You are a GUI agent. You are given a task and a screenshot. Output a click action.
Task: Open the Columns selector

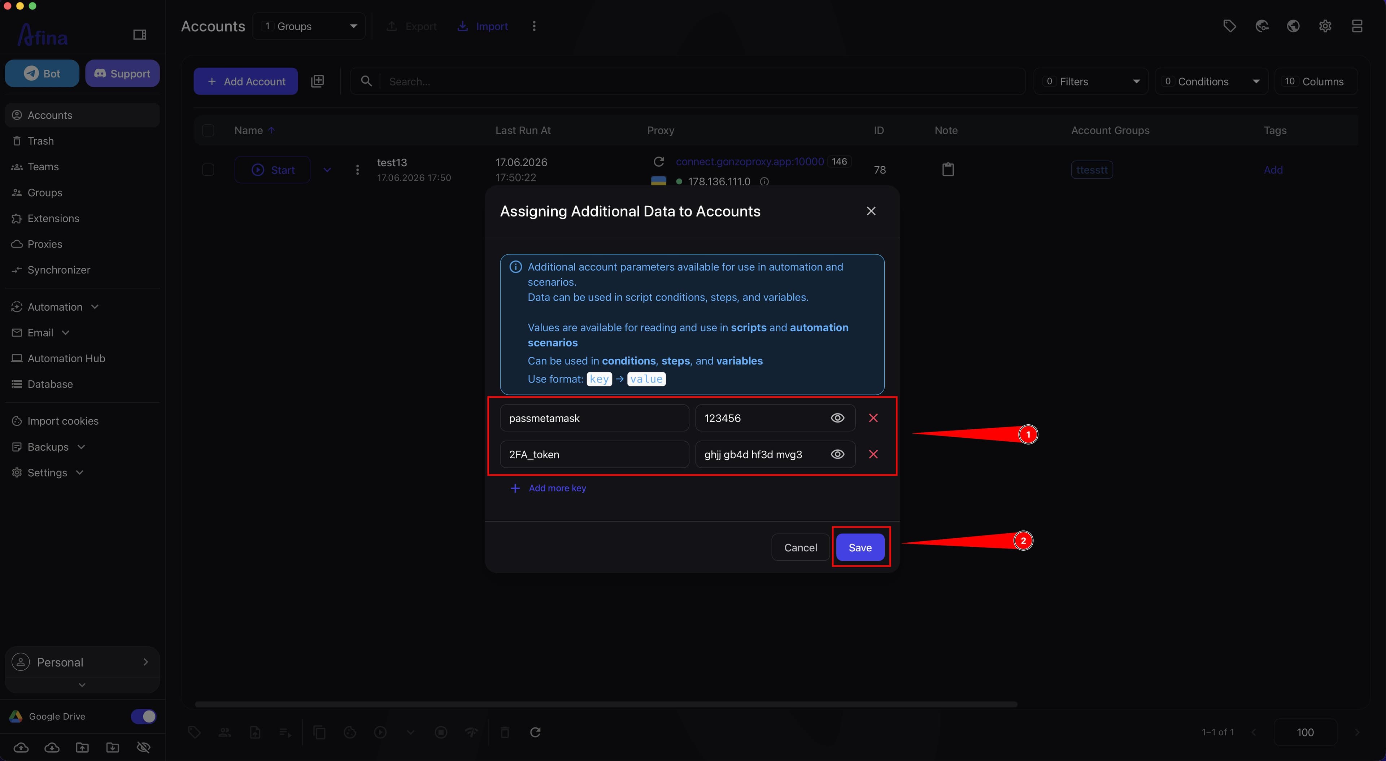click(x=1316, y=81)
